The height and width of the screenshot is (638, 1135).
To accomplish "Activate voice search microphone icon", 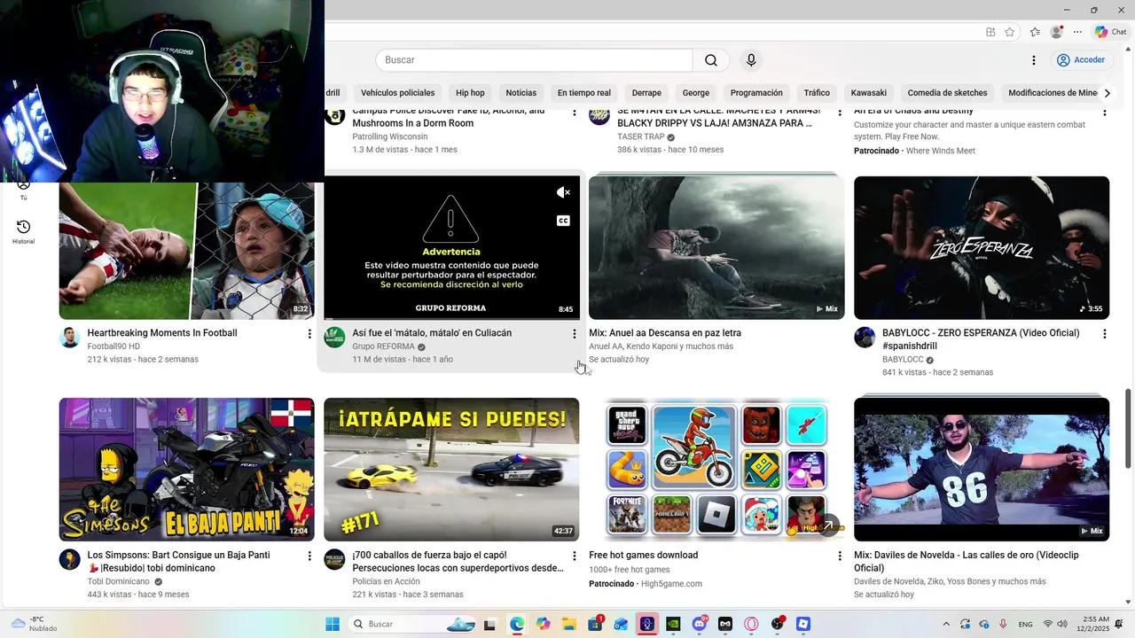I will 751,60.
